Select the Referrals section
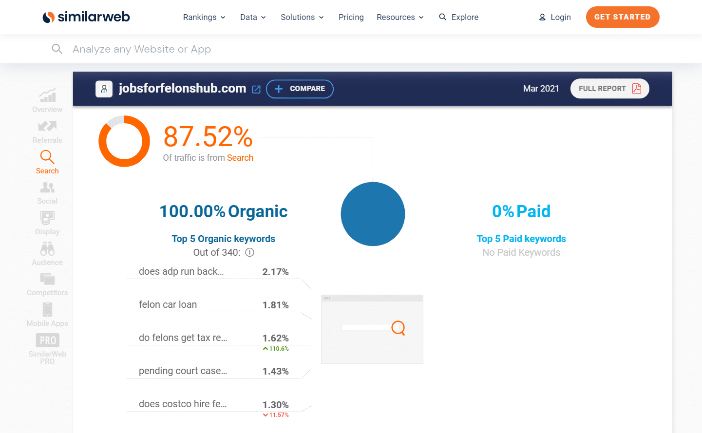 (x=47, y=131)
